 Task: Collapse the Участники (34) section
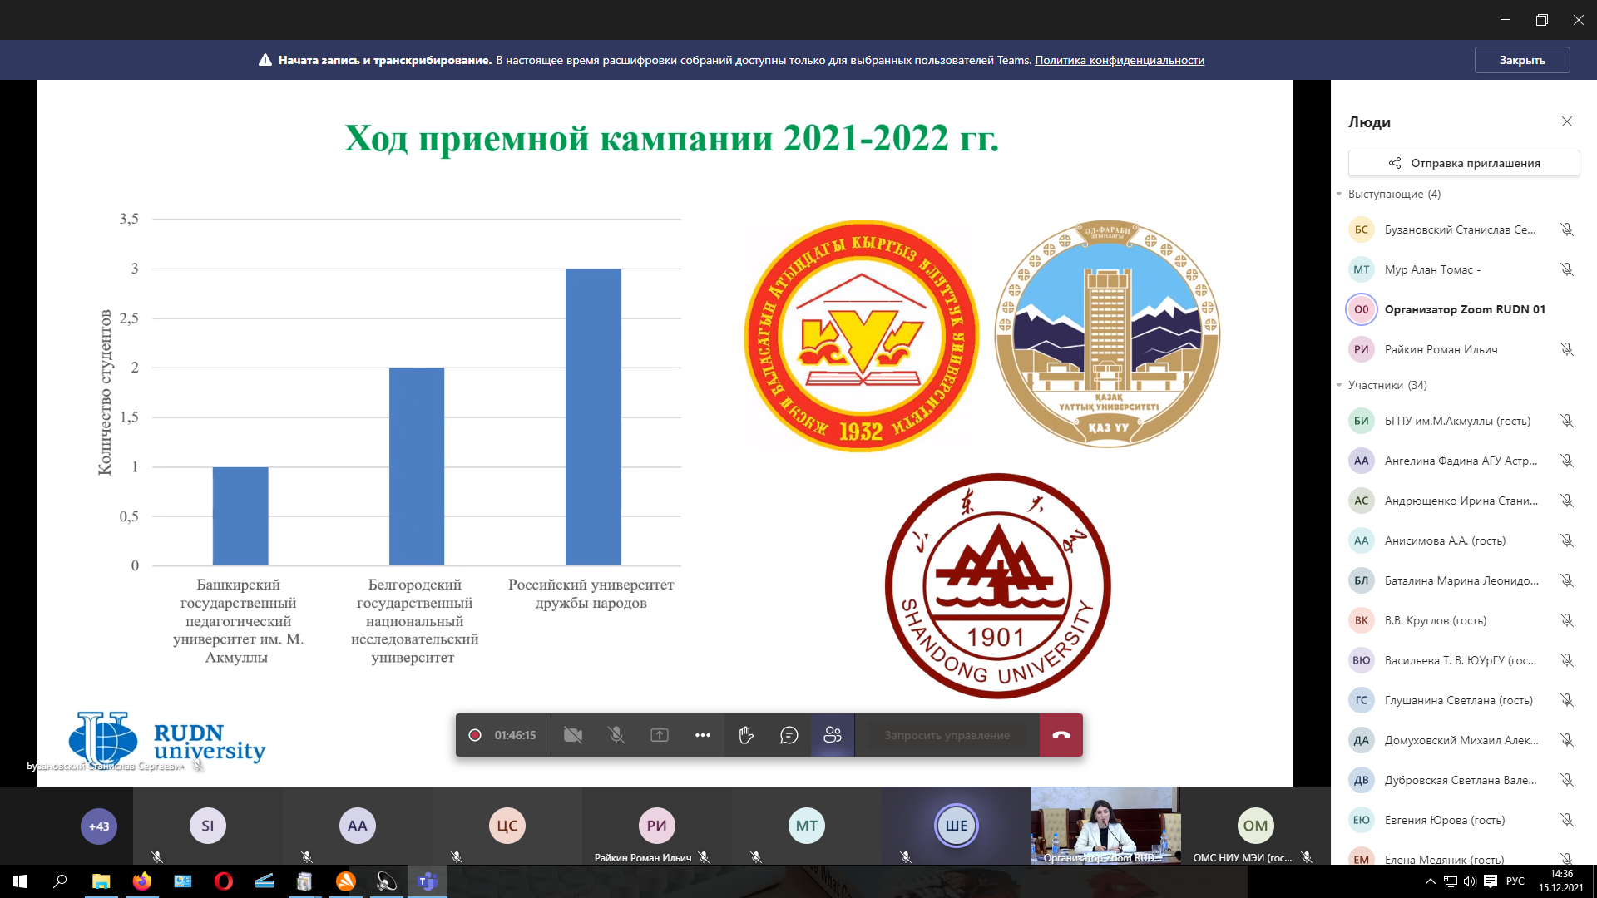click(1340, 385)
